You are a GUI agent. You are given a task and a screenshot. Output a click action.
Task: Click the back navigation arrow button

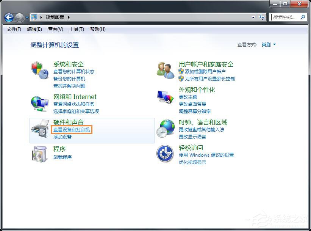(x=8, y=17)
